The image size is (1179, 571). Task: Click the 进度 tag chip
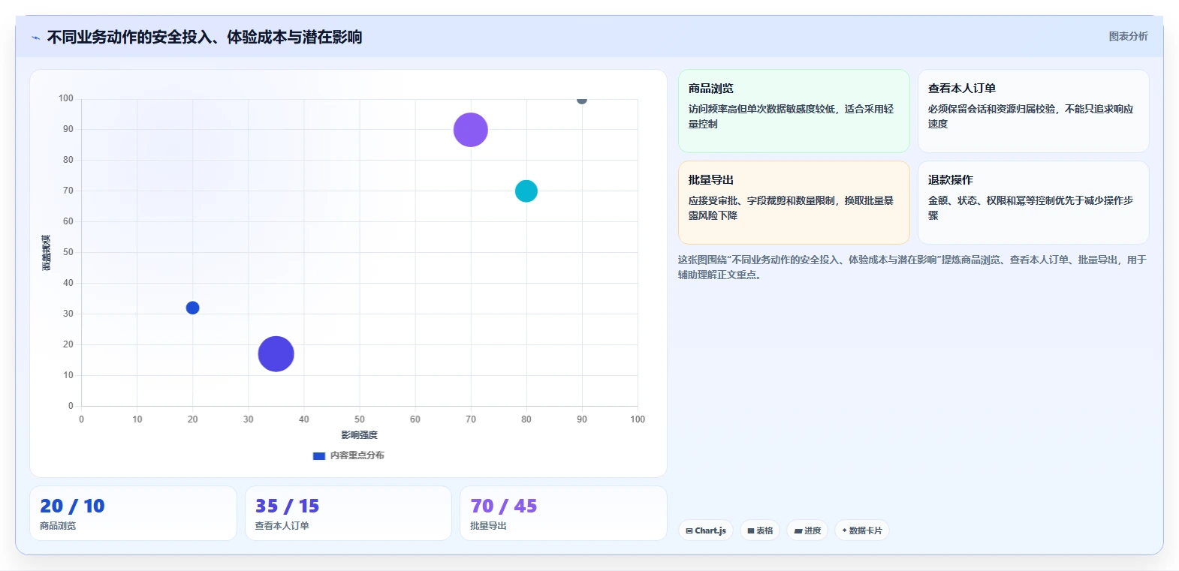807,530
